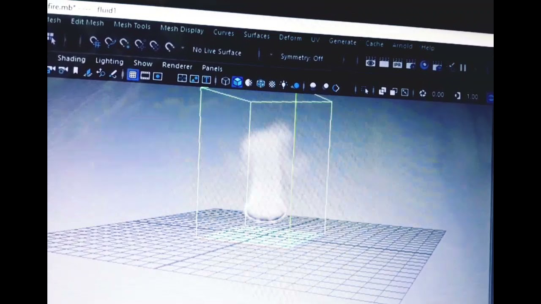Toggle the shadows icon

click(x=296, y=86)
